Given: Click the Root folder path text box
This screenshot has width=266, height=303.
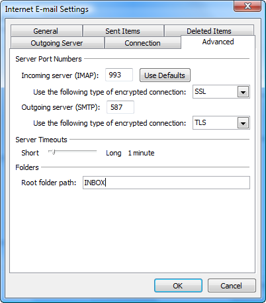Looking at the screenshot, I should tap(166, 183).
